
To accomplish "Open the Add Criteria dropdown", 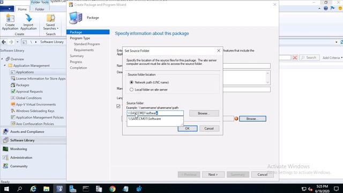I will click(x=332, y=58).
